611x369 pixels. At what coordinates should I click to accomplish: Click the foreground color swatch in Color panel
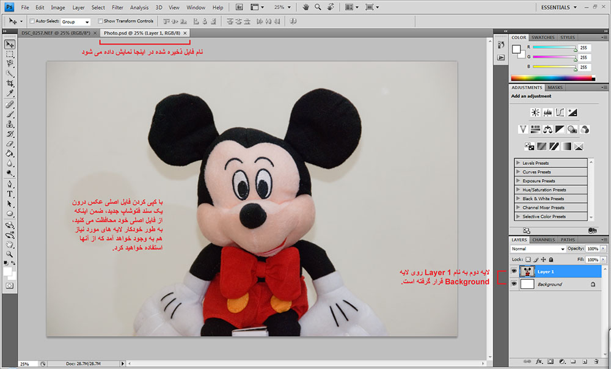click(516, 49)
